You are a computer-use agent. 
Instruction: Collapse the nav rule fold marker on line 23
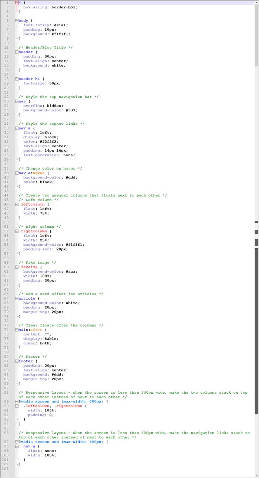click(x=17, y=101)
